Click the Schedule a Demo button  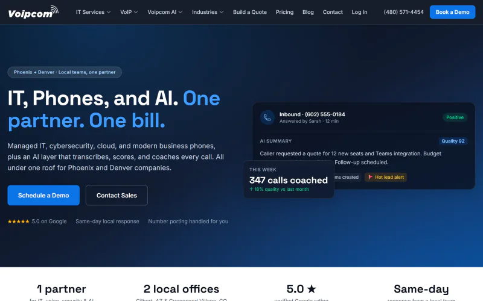(x=43, y=195)
